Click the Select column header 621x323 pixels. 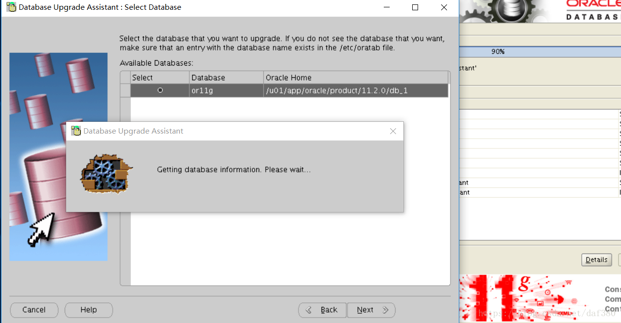pyautogui.click(x=160, y=77)
